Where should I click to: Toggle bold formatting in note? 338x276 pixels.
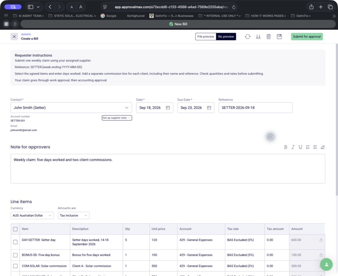click(x=285, y=147)
